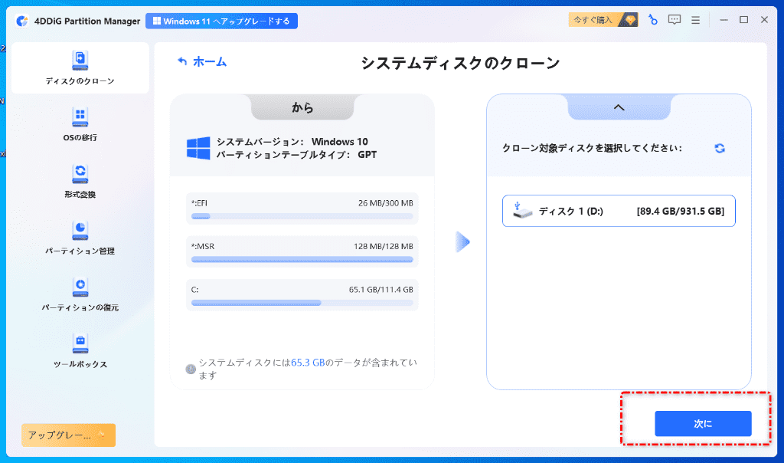Click the システムディスクのクローン page title
784x463 pixels.
[x=460, y=63]
